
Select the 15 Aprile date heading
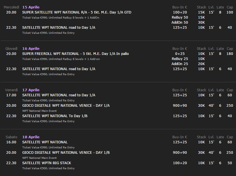(31, 7)
